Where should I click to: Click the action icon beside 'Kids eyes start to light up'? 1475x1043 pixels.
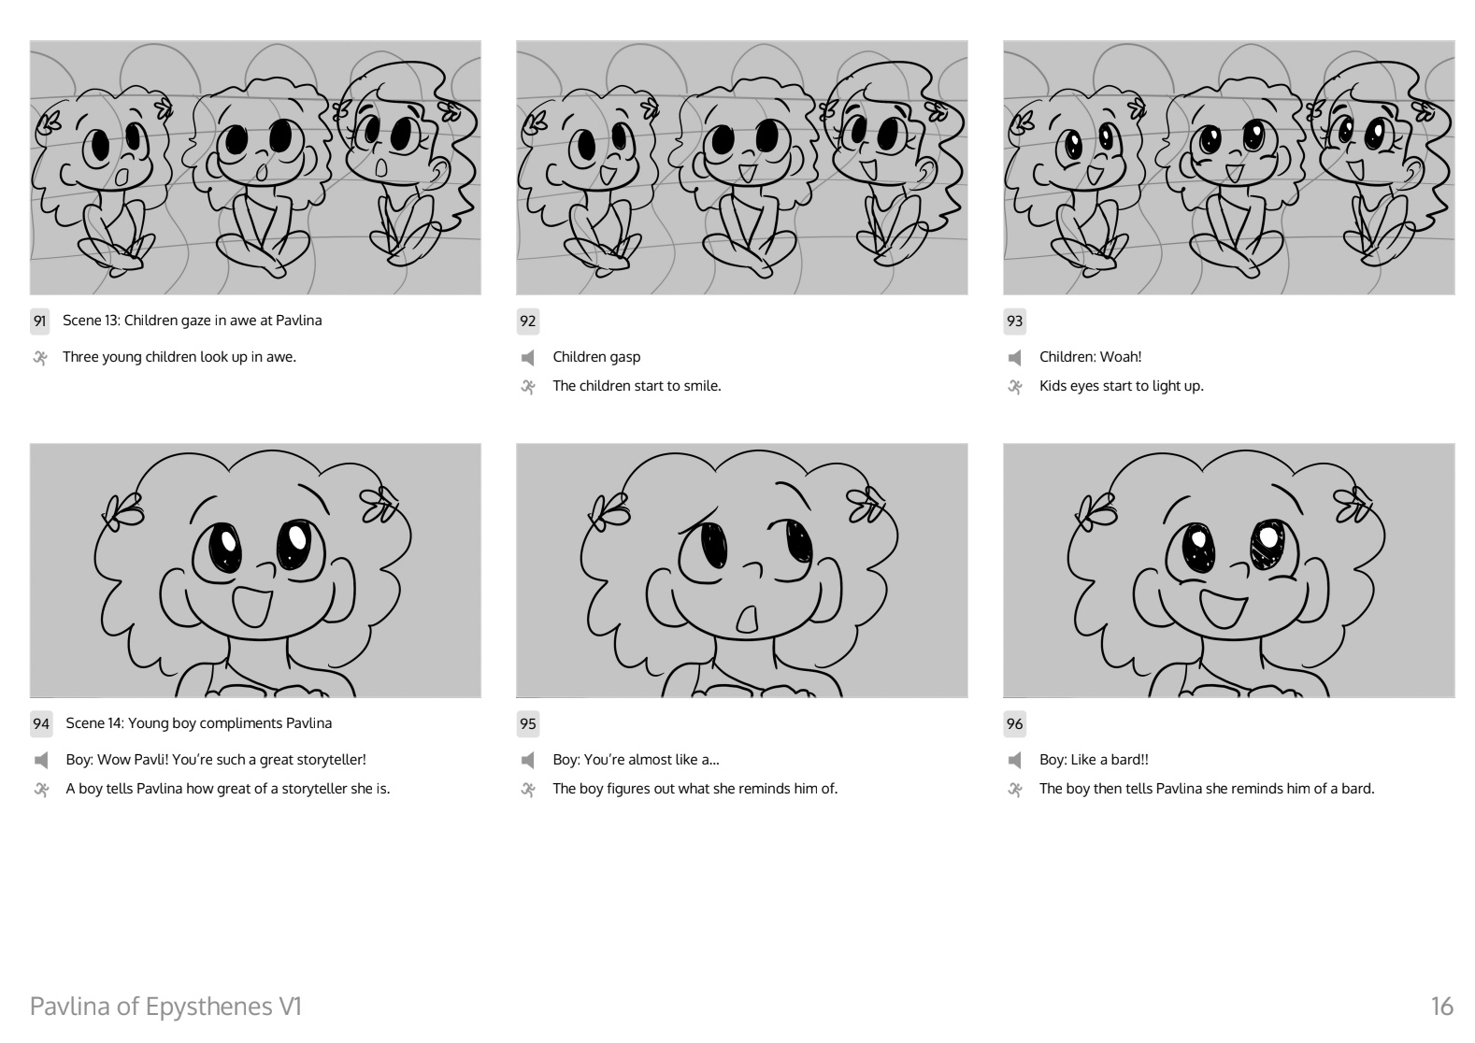1014,386
